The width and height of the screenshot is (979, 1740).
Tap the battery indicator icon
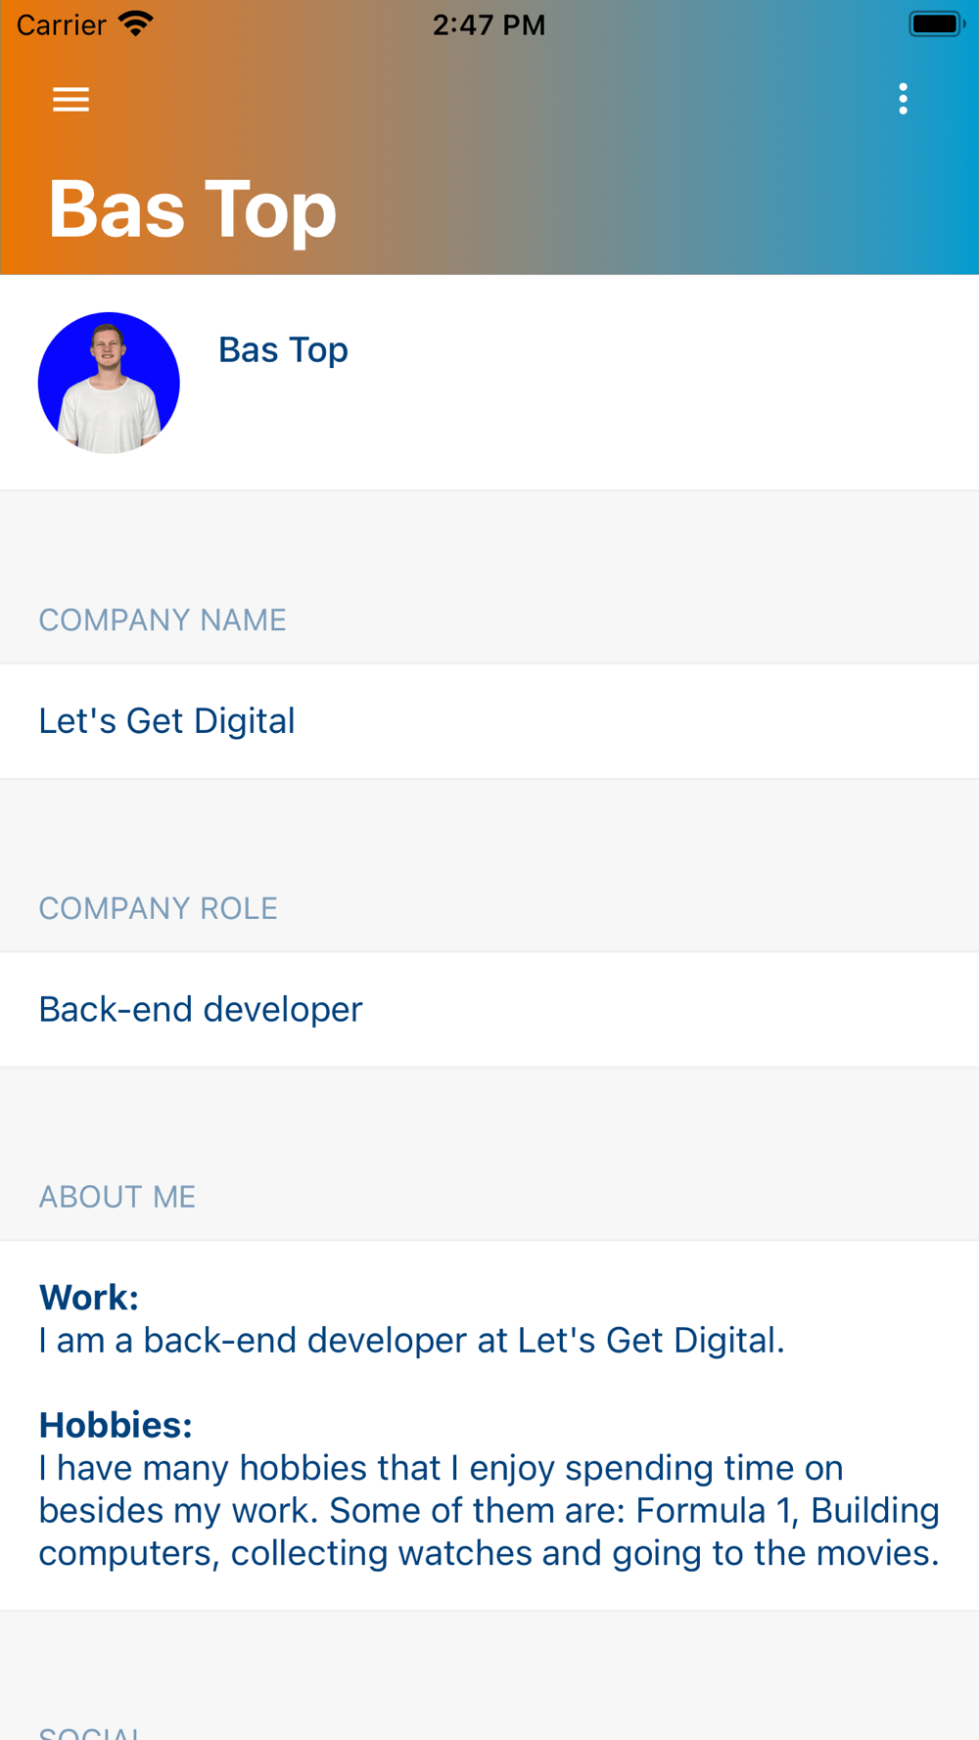pos(936,23)
